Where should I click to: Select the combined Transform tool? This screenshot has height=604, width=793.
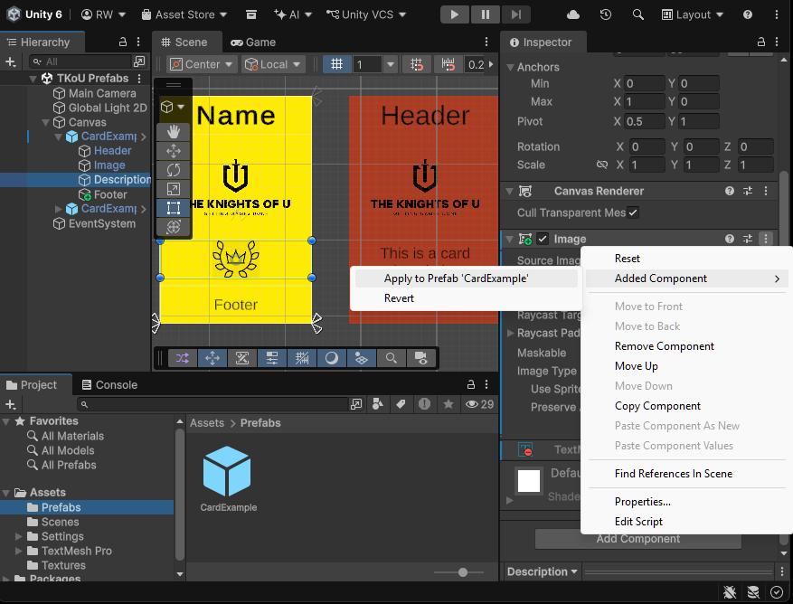tap(174, 227)
